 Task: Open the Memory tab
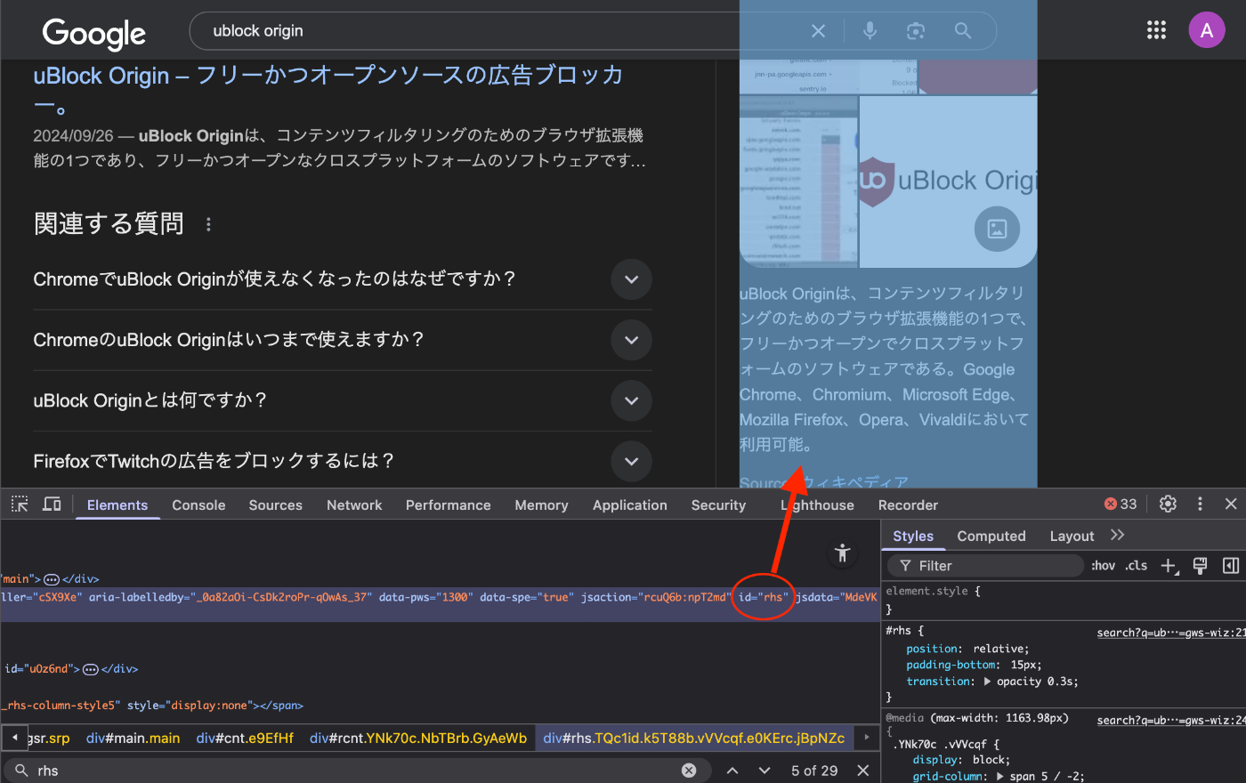click(x=541, y=505)
